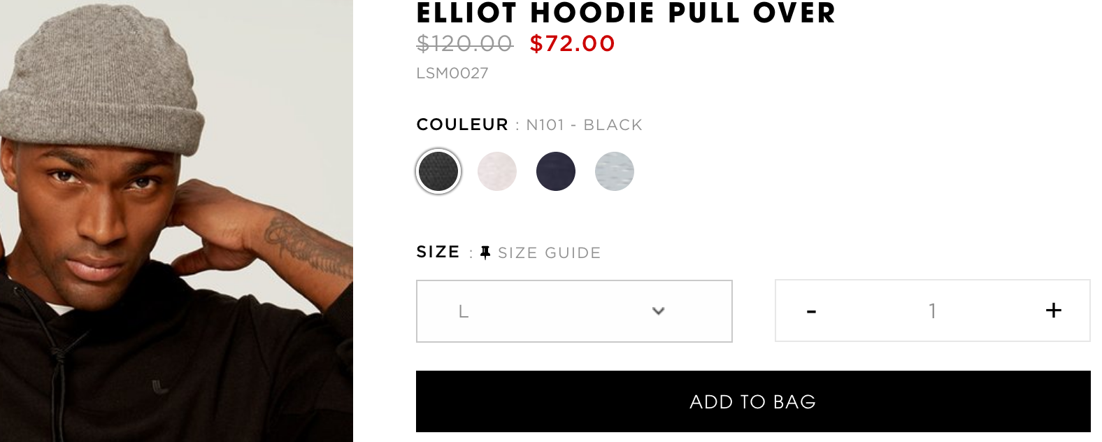The height and width of the screenshot is (442, 1102).
Task: Click the Size label heading
Action: [x=438, y=252]
